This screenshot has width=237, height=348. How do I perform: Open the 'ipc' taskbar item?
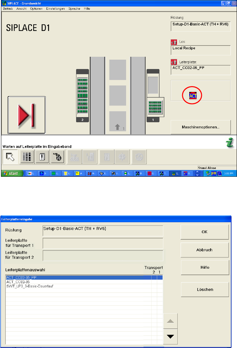(31, 174)
